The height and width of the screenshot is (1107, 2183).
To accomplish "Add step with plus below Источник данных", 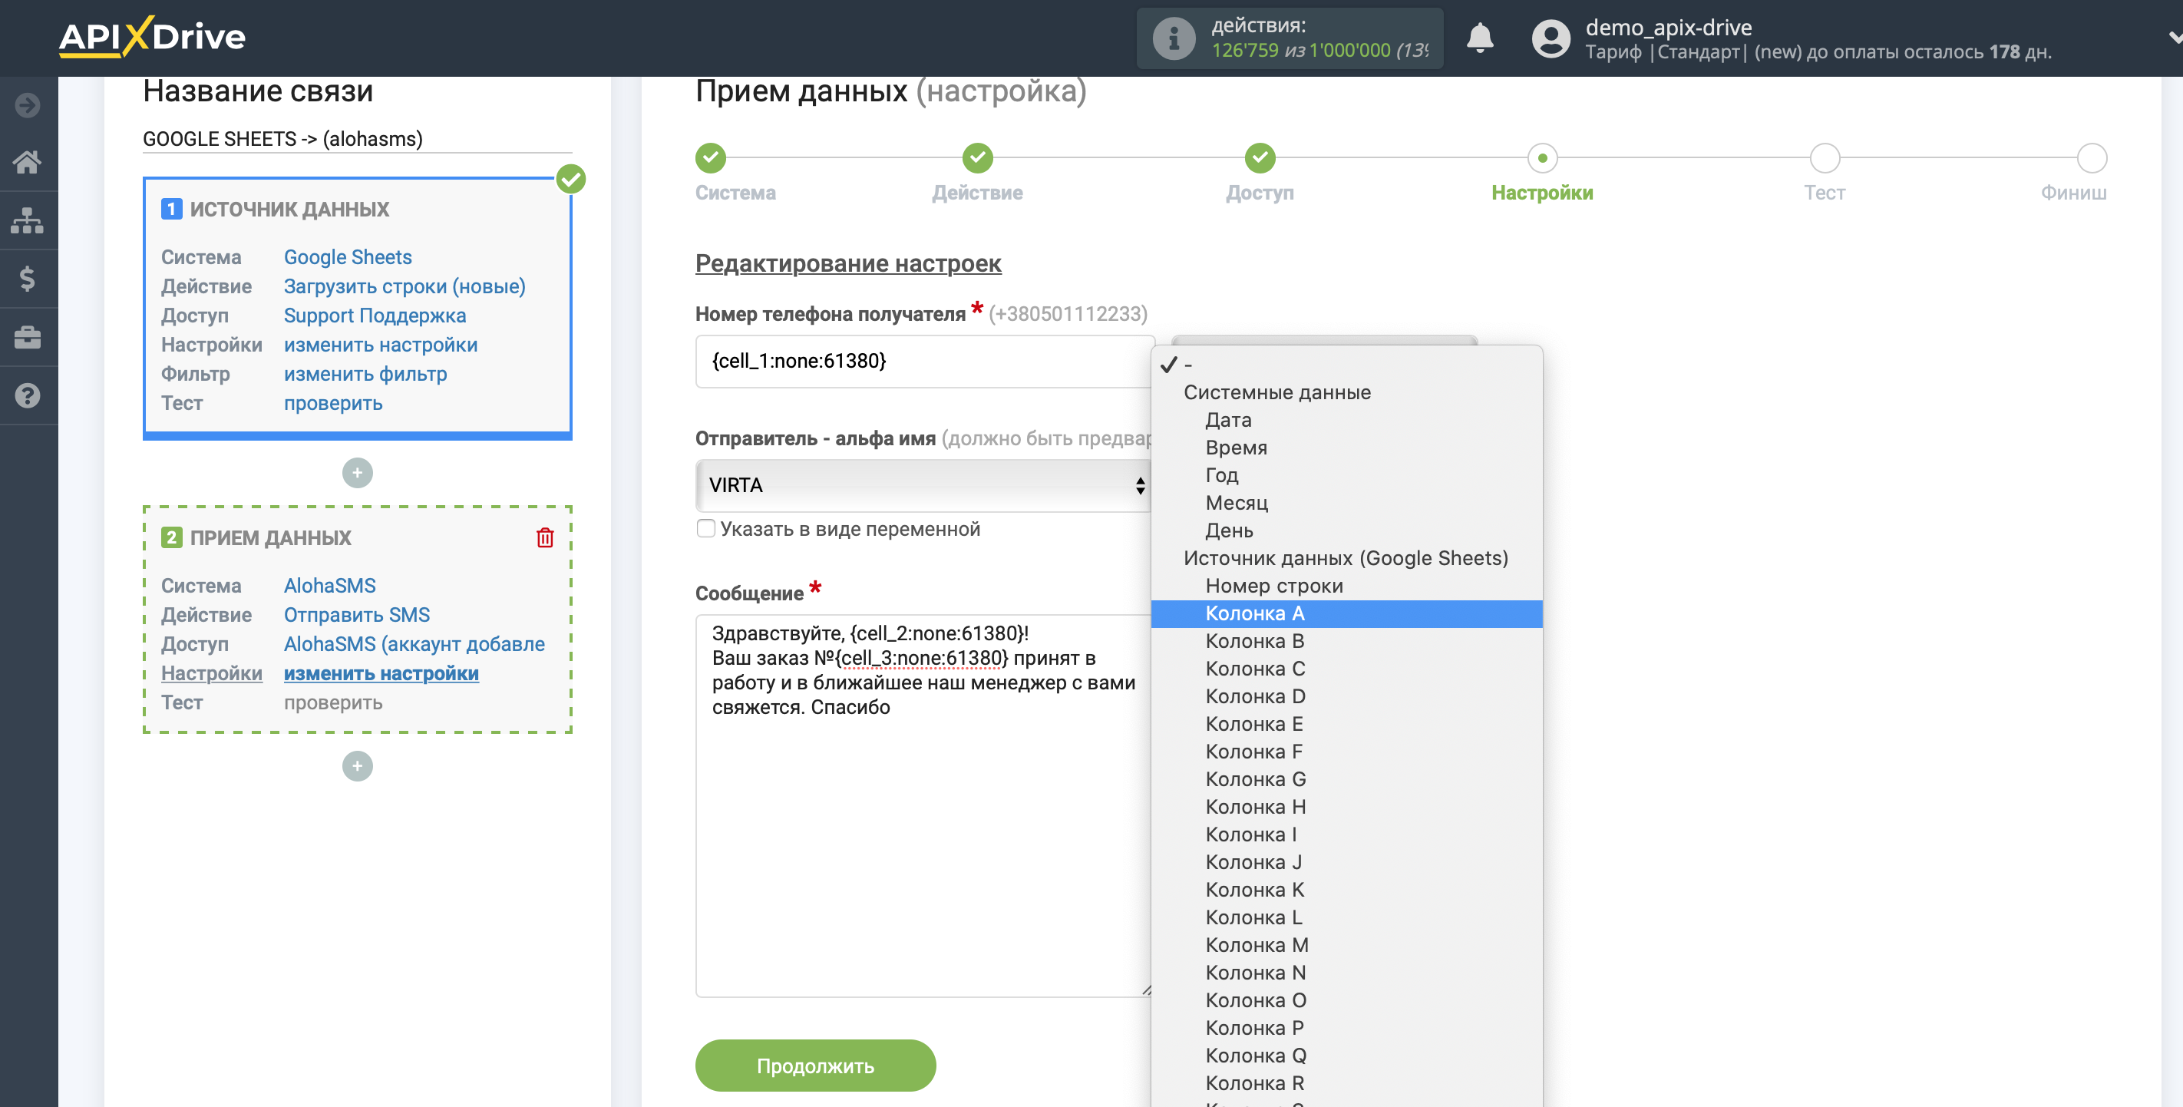I will coord(358,473).
